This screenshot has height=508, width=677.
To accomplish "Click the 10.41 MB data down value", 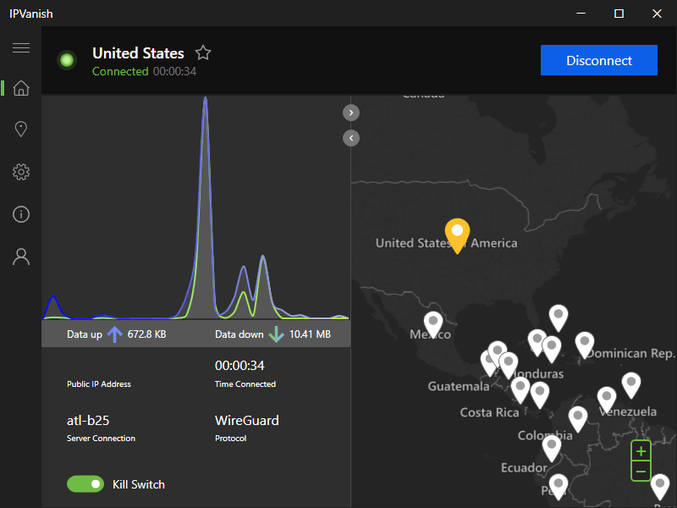I will click(310, 334).
